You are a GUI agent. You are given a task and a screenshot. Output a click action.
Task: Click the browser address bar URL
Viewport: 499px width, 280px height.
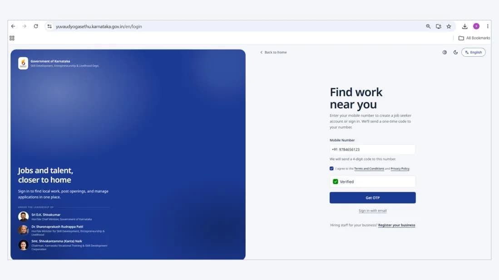tap(99, 26)
